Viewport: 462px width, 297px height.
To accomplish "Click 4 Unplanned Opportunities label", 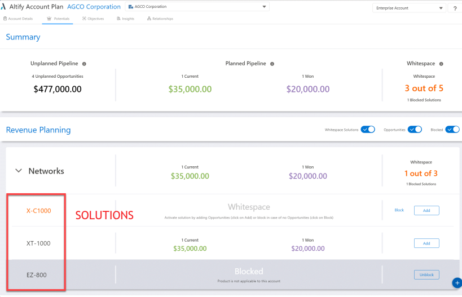I will (x=58, y=76).
